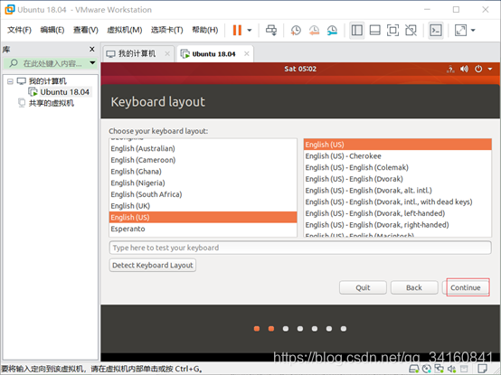The image size is (501, 375).
Task: Open the console view icon
Action: coord(436,31)
